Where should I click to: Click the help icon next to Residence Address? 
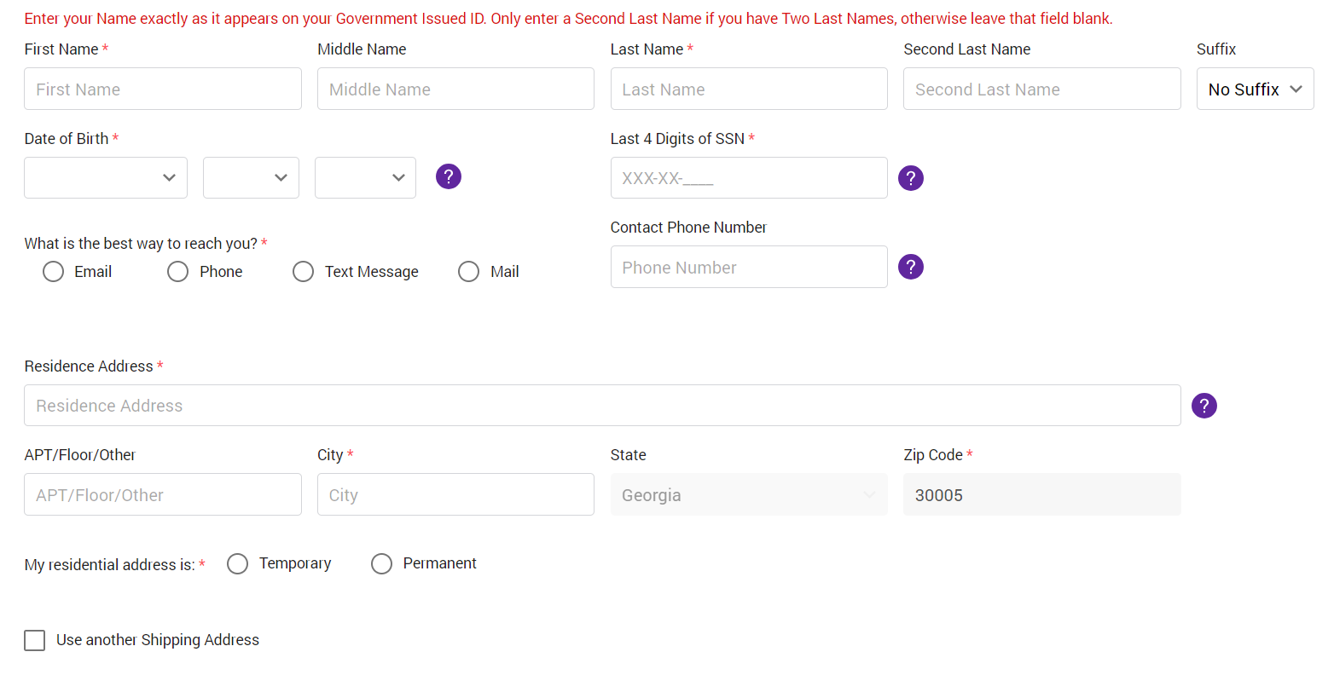point(1203,405)
